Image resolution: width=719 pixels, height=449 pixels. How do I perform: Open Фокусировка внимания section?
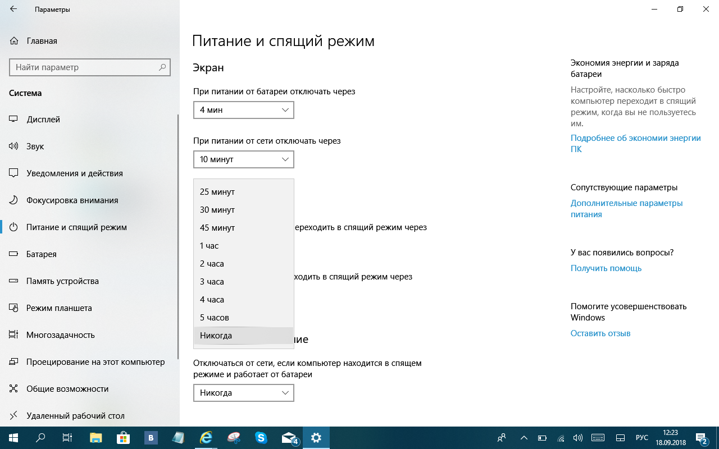point(90,200)
